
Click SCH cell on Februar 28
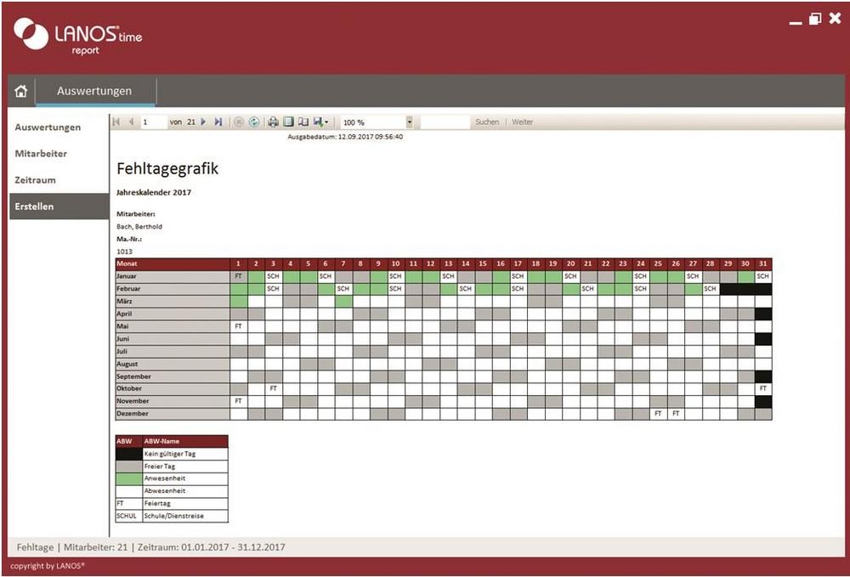point(710,289)
